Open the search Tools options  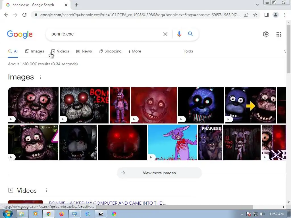pyautogui.click(x=188, y=51)
